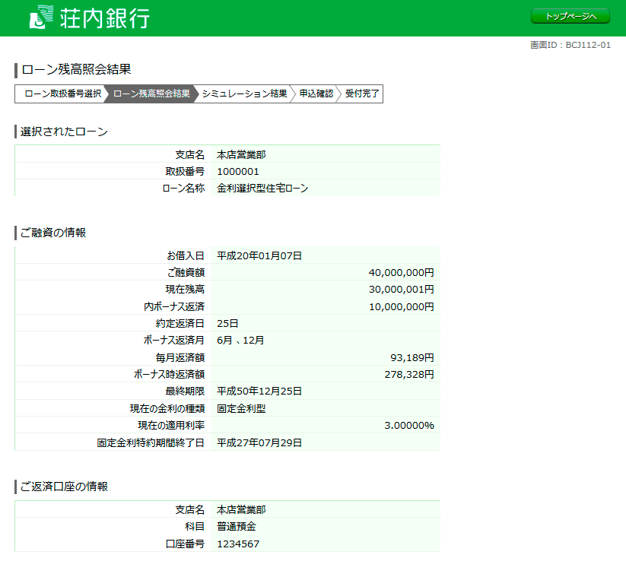Click the ご返済口座の情報 section heading
The height and width of the screenshot is (577, 626).
[64, 487]
